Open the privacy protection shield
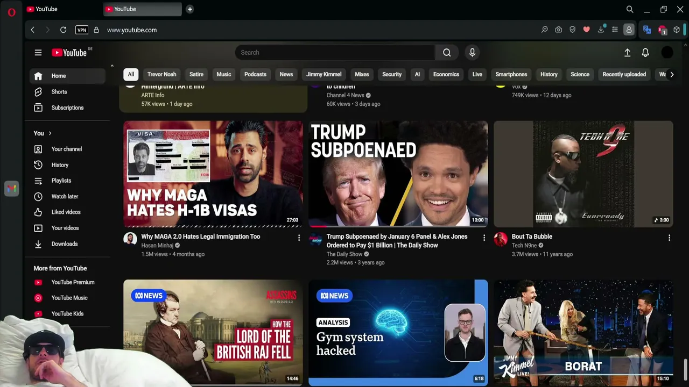Screen dimensions: 689x387 (573, 30)
